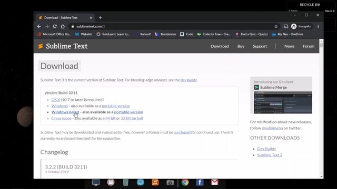Open Forum in site navigation
This screenshot has width=337, height=189.
tap(309, 46)
